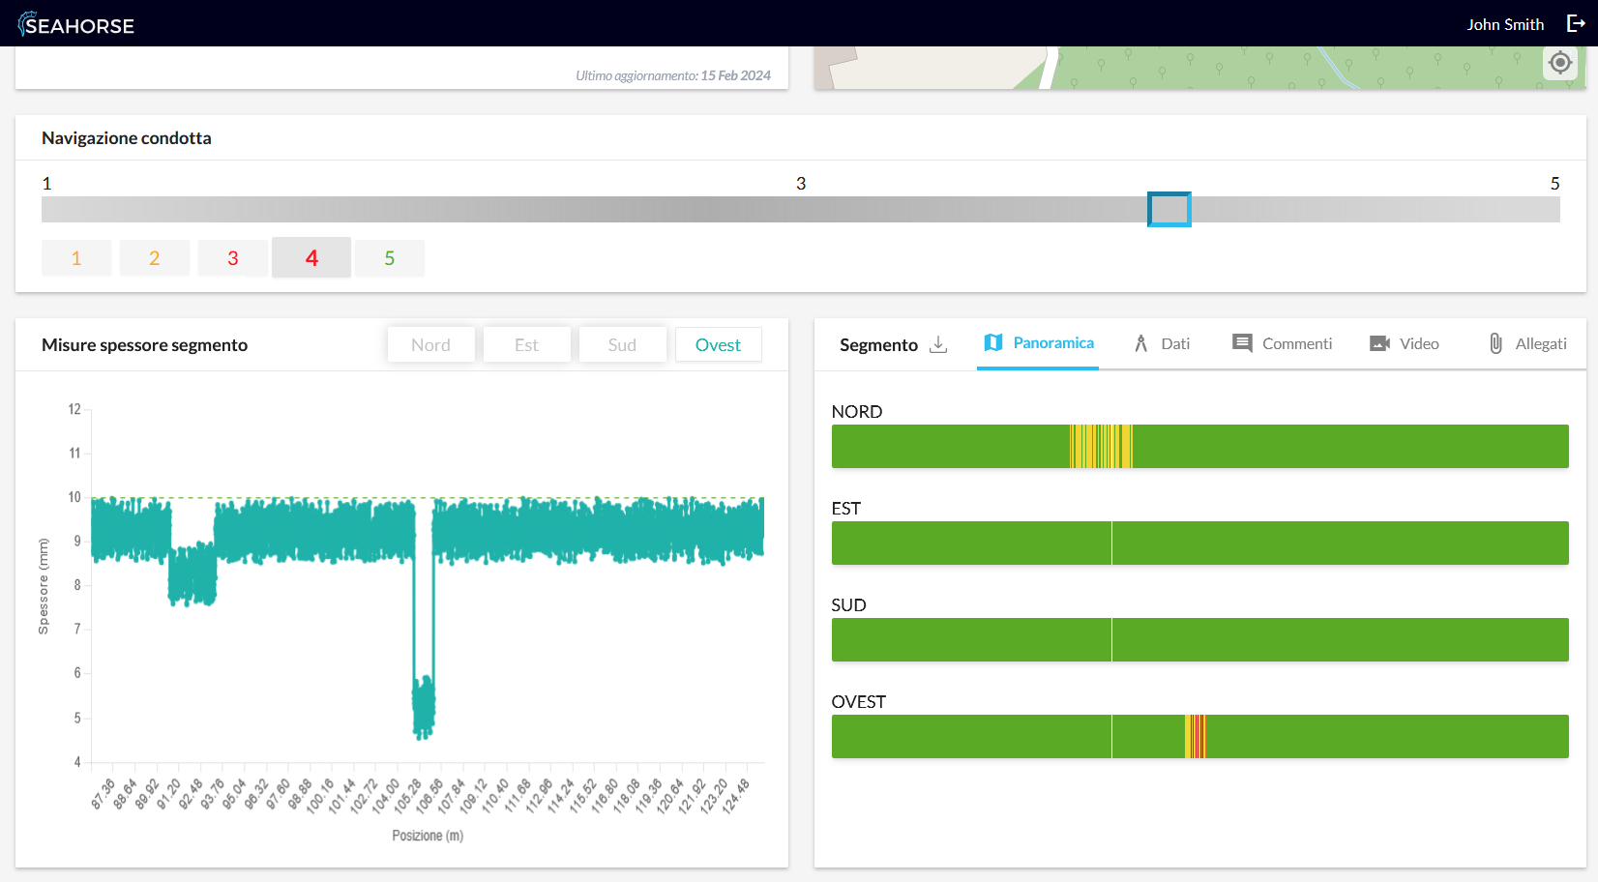The height and width of the screenshot is (882, 1598).
Task: Toggle the Nord thickness series
Action: [430, 345]
